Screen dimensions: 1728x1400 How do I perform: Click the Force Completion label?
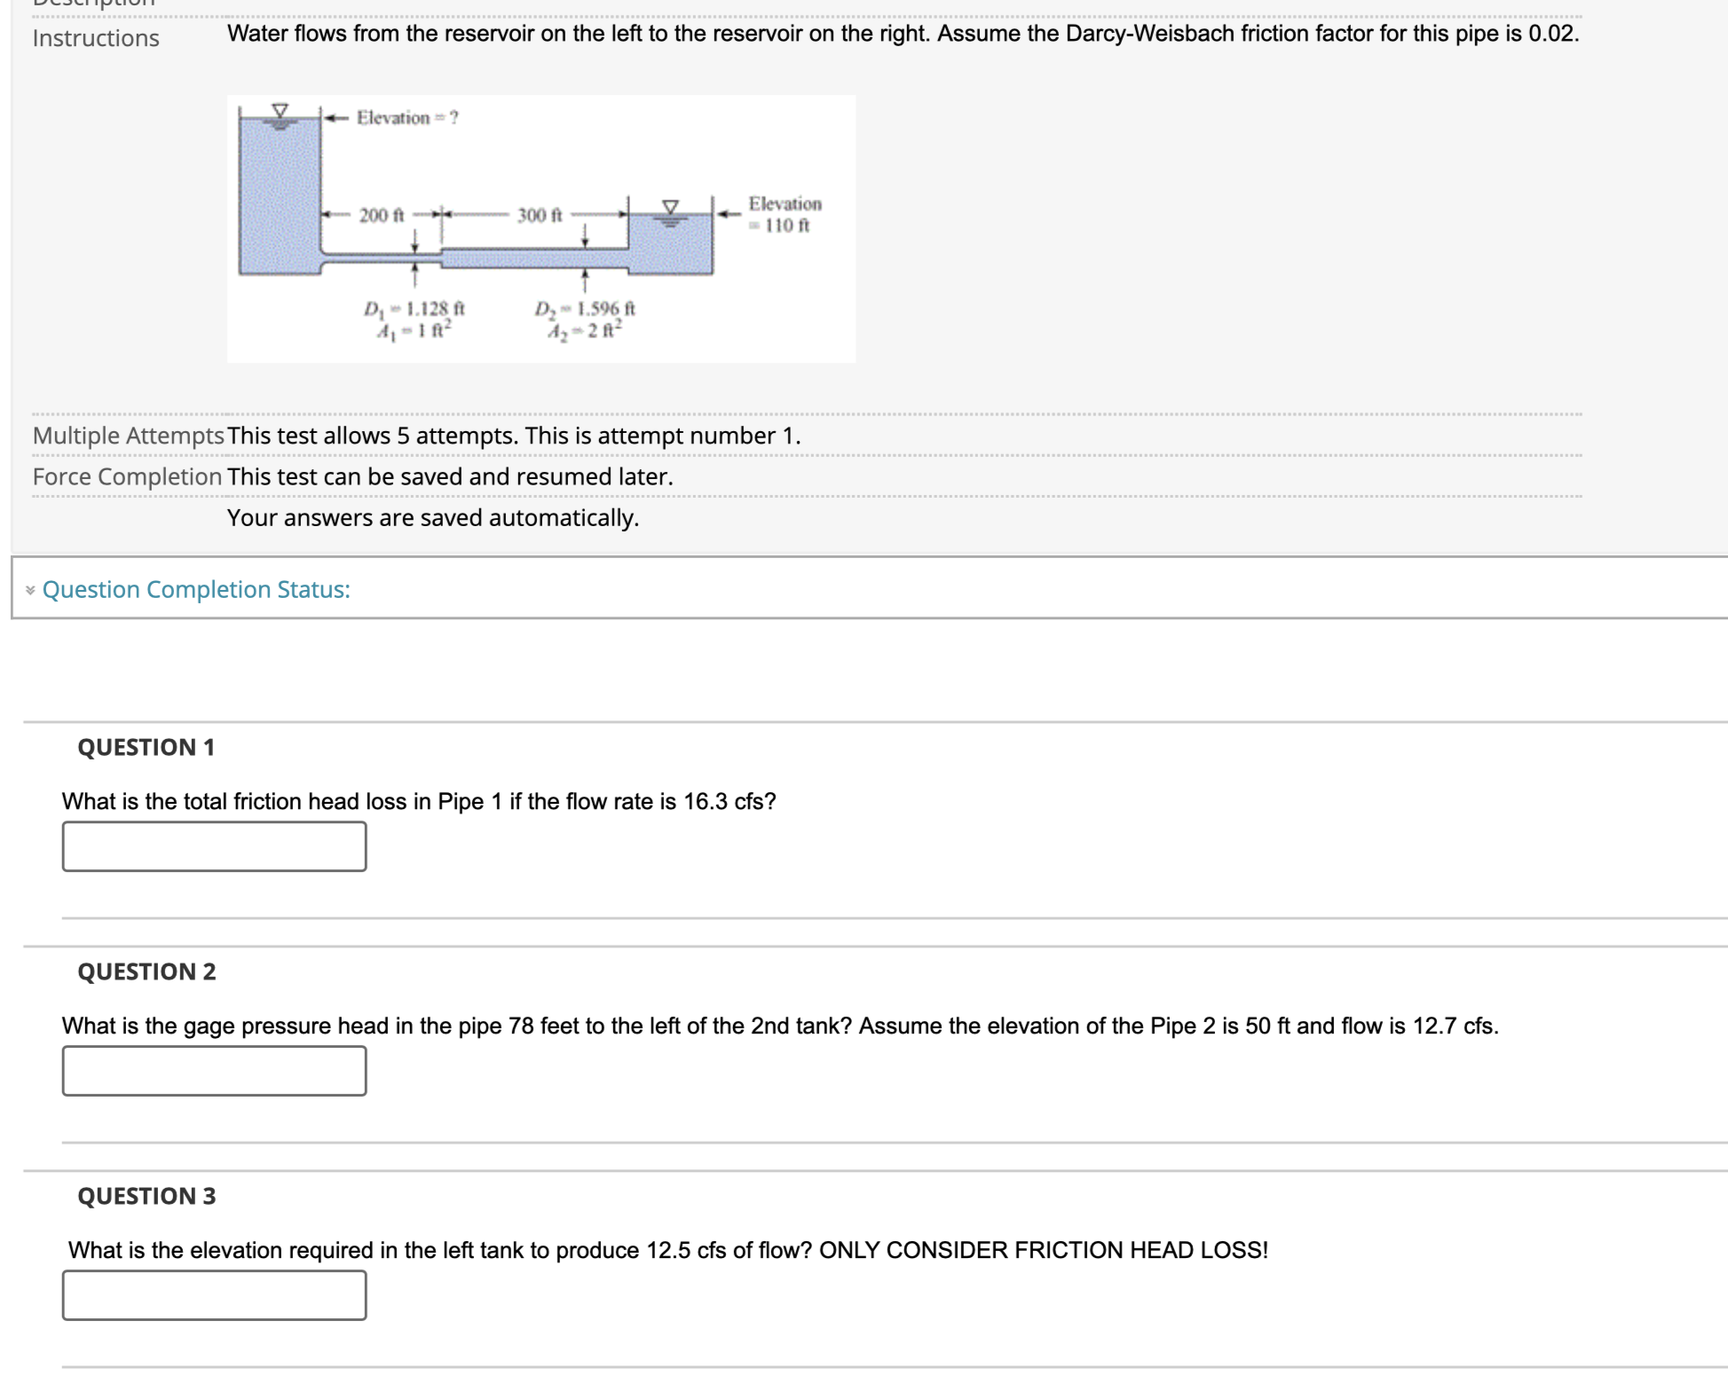coord(127,476)
